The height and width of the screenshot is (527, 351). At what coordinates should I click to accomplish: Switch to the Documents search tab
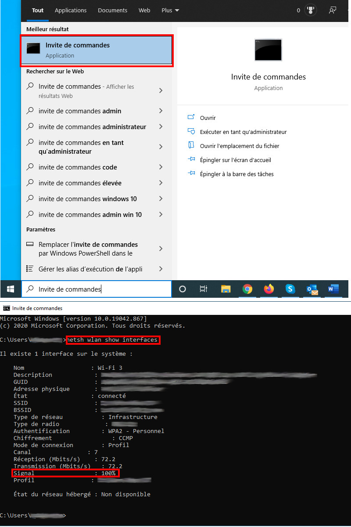(113, 10)
